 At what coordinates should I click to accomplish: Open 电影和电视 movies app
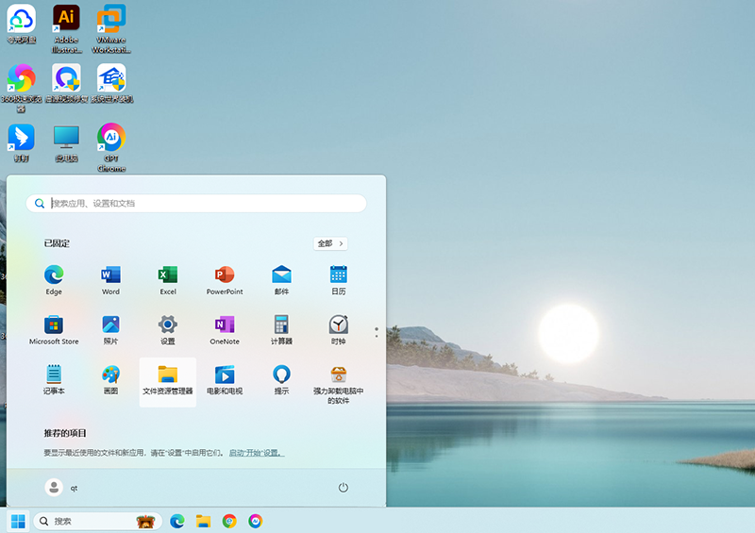225,380
